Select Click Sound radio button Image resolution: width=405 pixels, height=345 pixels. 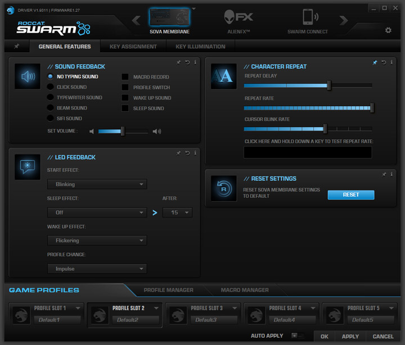pos(51,87)
